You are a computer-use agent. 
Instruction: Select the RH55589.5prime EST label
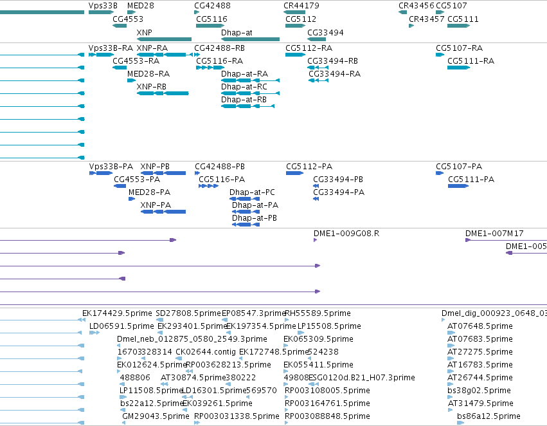tap(318, 313)
